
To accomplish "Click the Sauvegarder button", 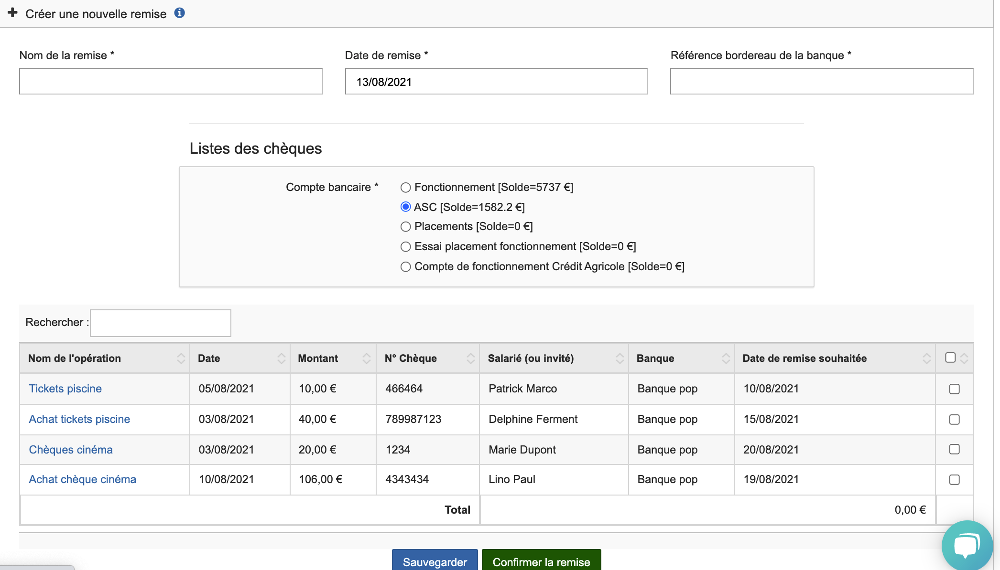I will [435, 561].
